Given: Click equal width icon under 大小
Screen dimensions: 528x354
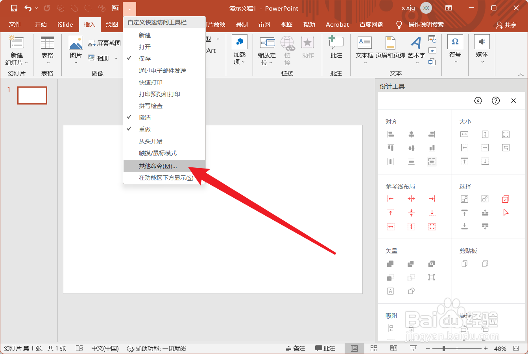Looking at the screenshot, I should point(464,134).
